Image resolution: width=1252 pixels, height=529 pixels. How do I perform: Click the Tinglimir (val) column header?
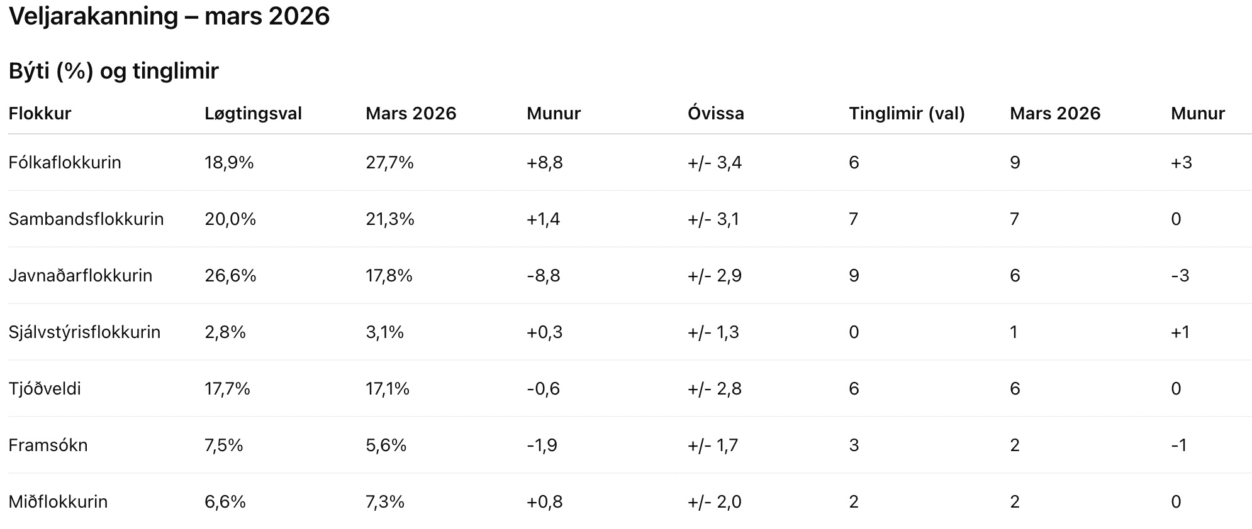(906, 114)
